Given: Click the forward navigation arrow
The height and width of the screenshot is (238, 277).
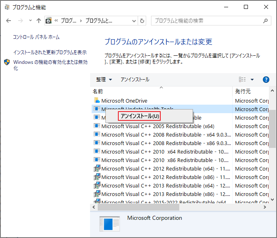Looking at the screenshot, I should click(21, 21).
